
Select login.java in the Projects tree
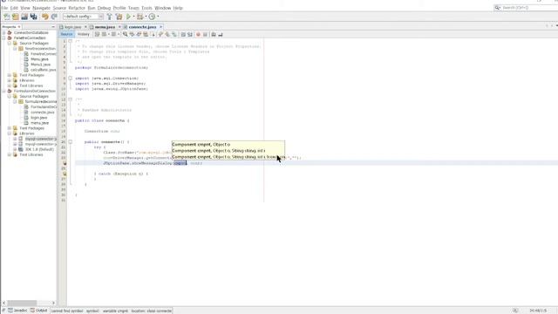click(38, 118)
